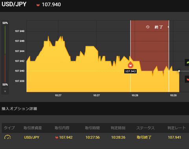Click the USD/JPY pair title

[14, 4]
